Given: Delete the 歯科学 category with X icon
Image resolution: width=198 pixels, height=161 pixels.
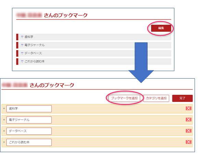Looking at the screenshot, I should pyautogui.click(x=188, y=108).
